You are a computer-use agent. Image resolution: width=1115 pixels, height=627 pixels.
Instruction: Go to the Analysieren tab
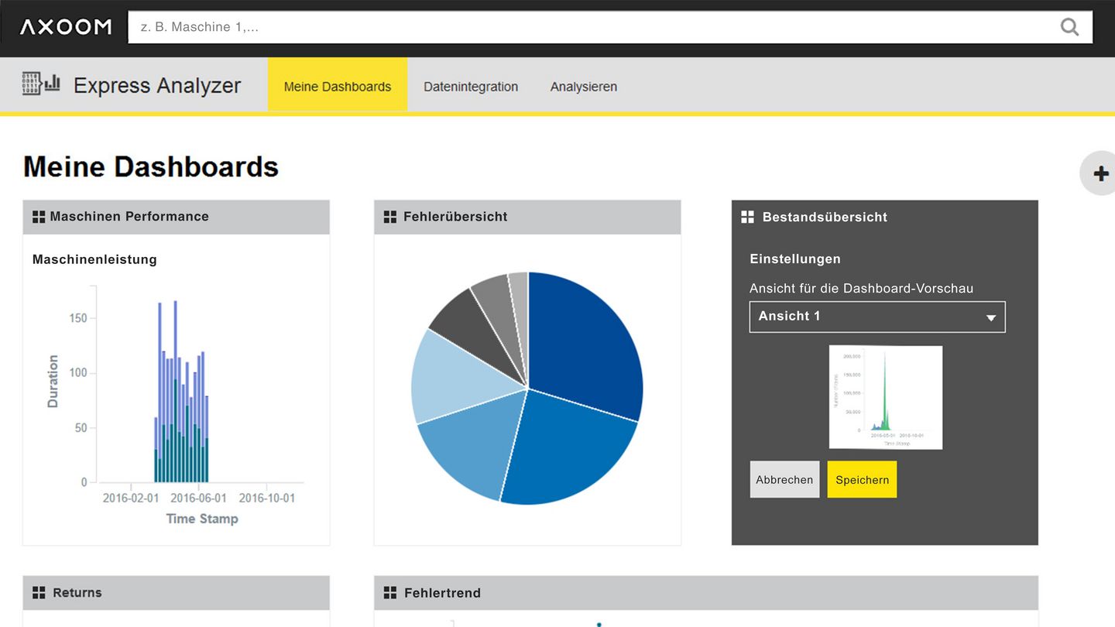(x=584, y=87)
